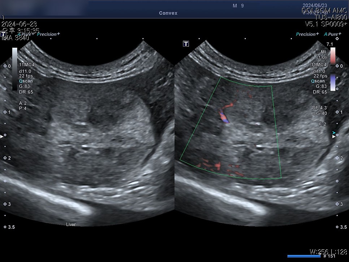Click the T icon above the Doppler image
This screenshot has width=349, height=262.
(186, 44)
